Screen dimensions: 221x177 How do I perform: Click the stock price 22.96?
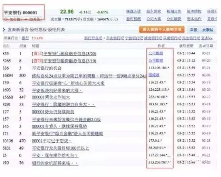[67, 11]
